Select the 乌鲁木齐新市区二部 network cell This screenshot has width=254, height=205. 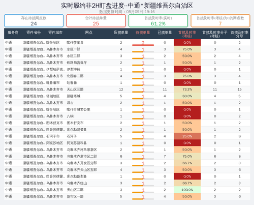pos(82,156)
